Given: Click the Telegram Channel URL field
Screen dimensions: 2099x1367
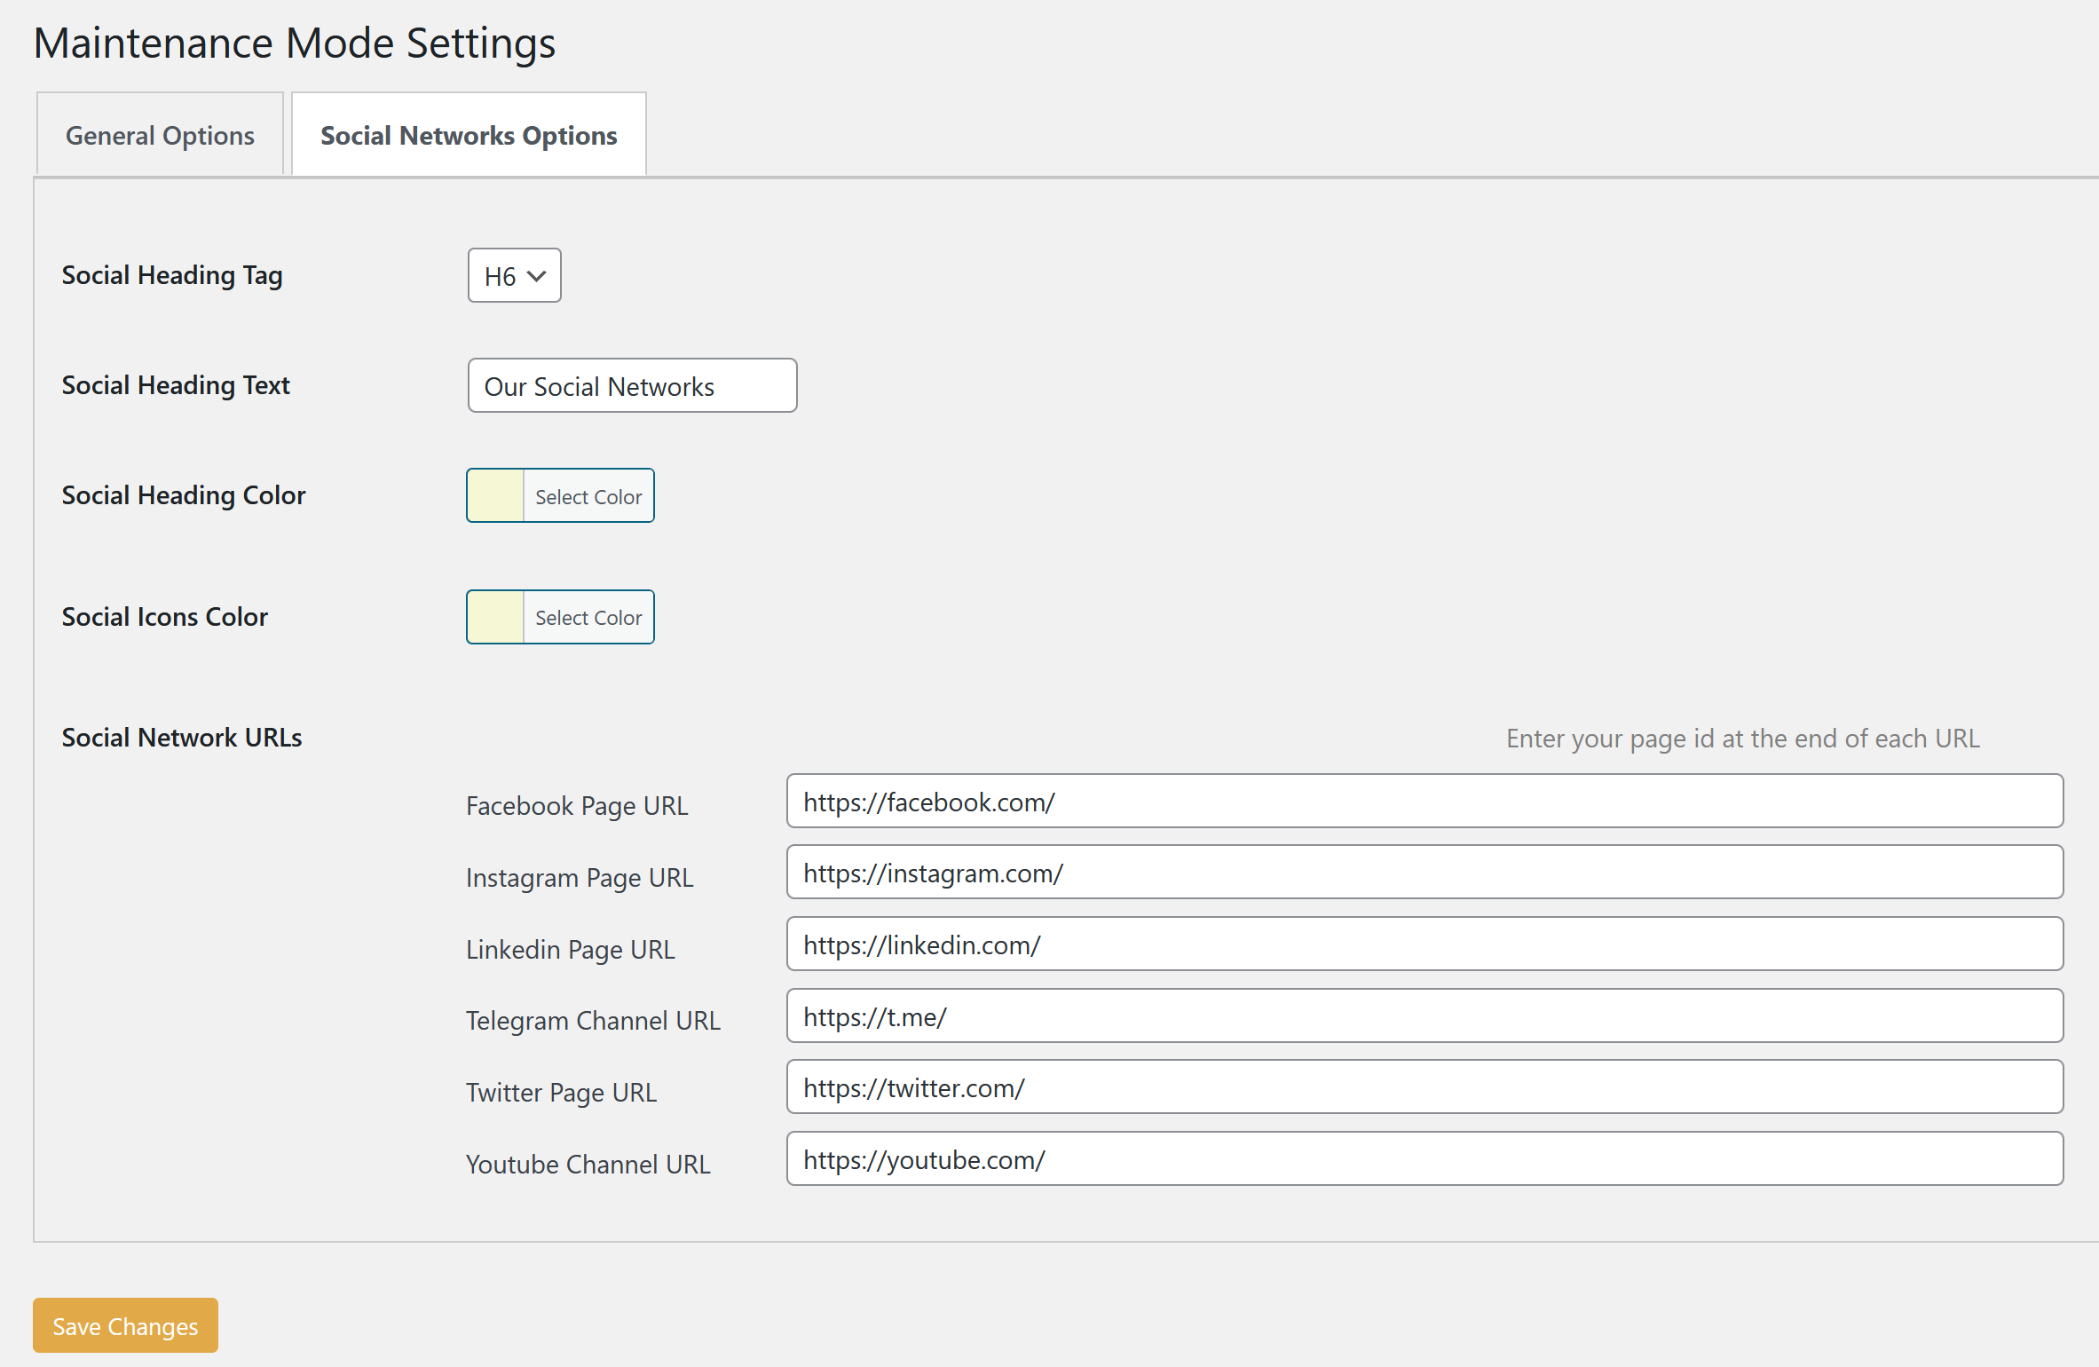Looking at the screenshot, I should pos(1424,1017).
